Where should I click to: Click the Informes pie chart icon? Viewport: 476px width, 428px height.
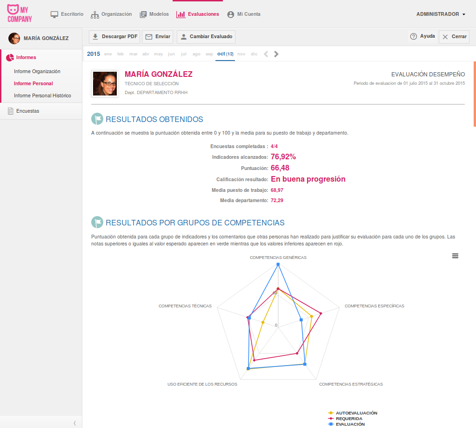[x=10, y=57]
